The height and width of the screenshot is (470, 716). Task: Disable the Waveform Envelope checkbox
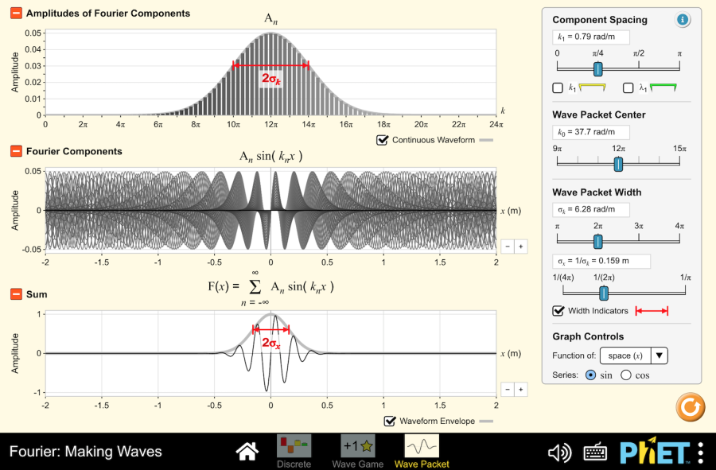click(390, 421)
